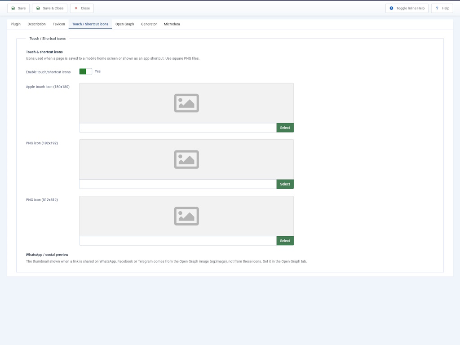460x345 pixels.
Task: Select the Touch / Shortcut icons tab
Action: (x=90, y=24)
